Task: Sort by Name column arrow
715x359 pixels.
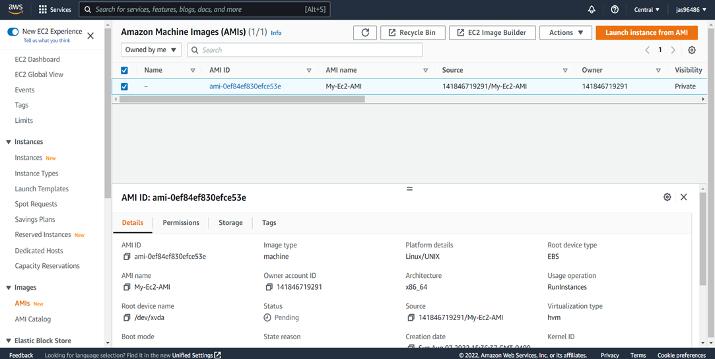Action: pos(192,70)
